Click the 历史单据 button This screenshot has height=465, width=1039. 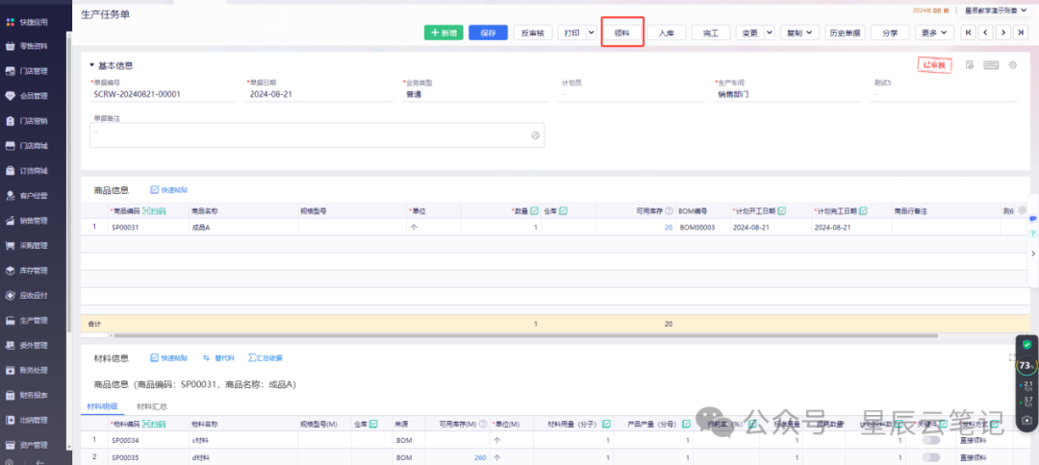(x=845, y=33)
